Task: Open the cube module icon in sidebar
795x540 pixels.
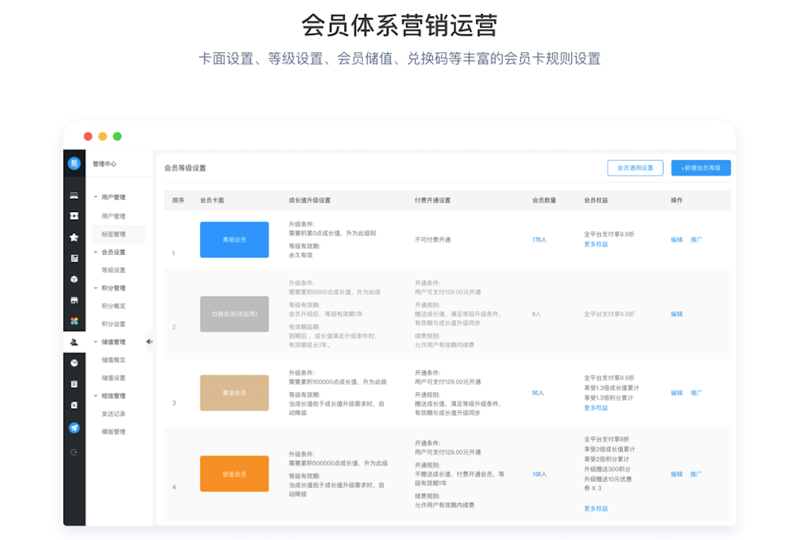Action: (x=75, y=280)
